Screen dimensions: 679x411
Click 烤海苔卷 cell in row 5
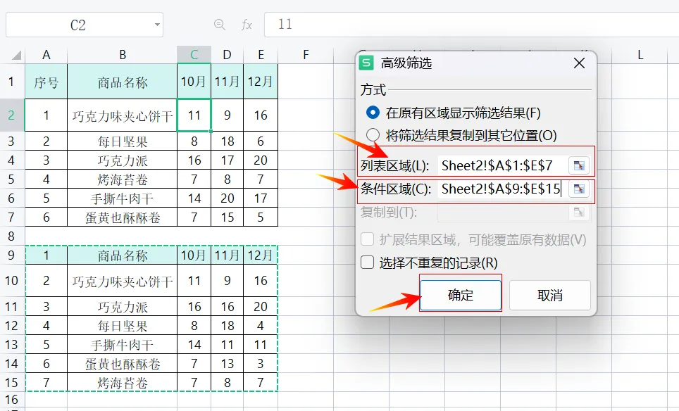(122, 179)
